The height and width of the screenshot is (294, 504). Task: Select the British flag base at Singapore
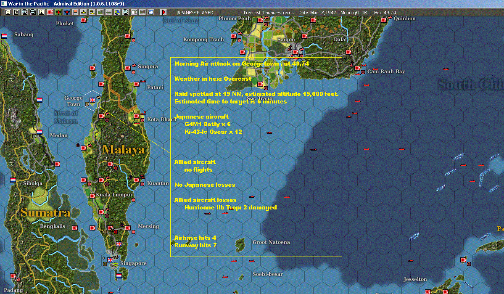[x=110, y=260]
